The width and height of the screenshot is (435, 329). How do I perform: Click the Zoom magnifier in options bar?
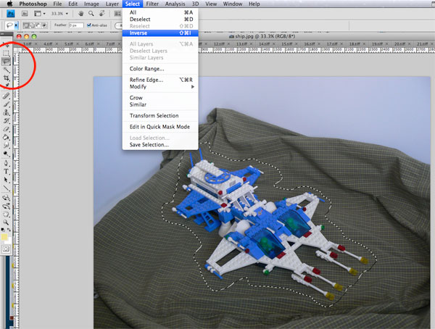point(91,13)
